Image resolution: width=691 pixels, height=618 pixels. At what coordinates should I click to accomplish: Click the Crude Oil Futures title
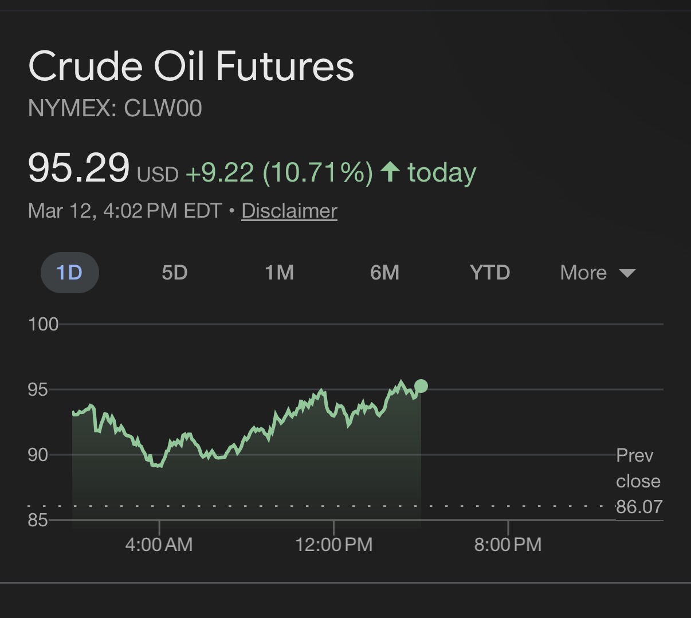(x=191, y=66)
